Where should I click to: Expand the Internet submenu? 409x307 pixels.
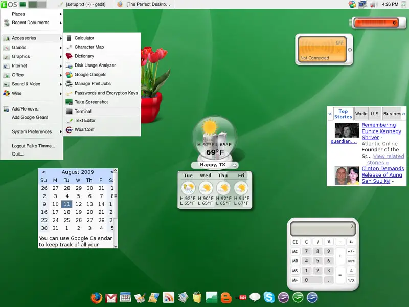[x=32, y=66]
